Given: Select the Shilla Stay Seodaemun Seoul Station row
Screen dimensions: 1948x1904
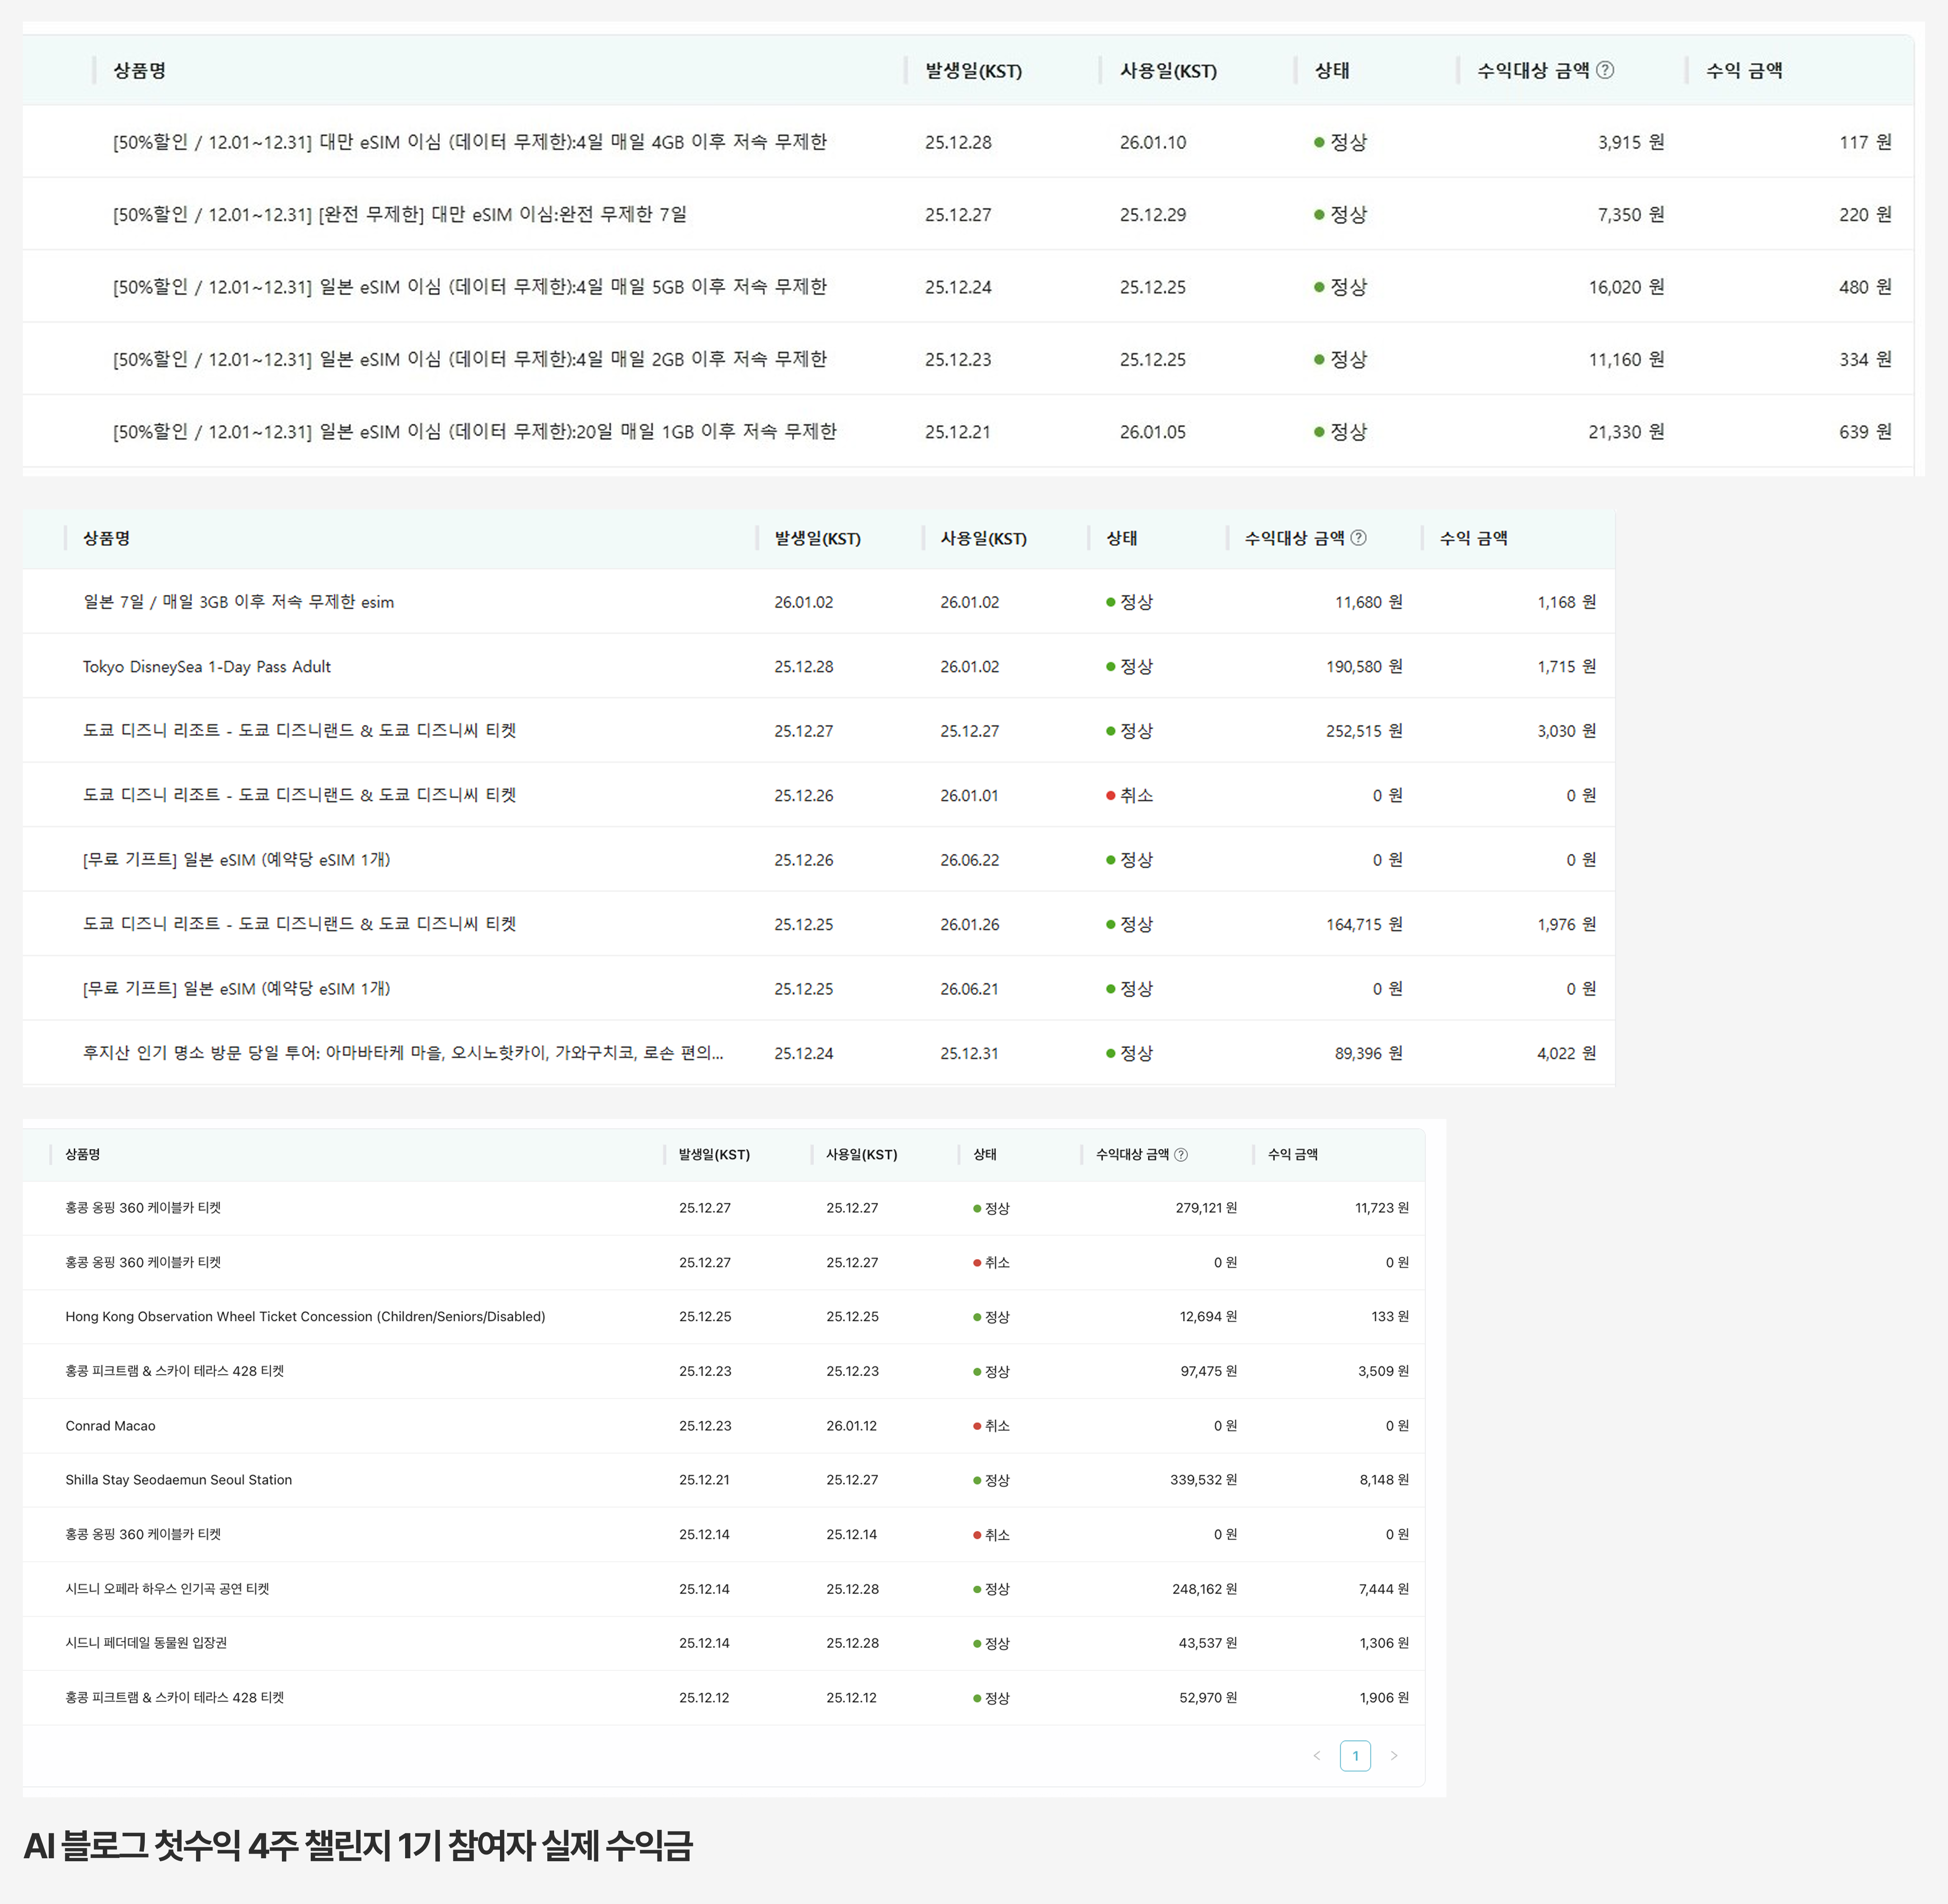Looking at the screenshot, I should pyautogui.click(x=179, y=1480).
